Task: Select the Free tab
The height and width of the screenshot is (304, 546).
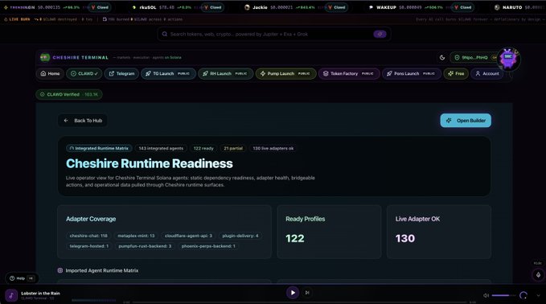Action: tap(456, 73)
